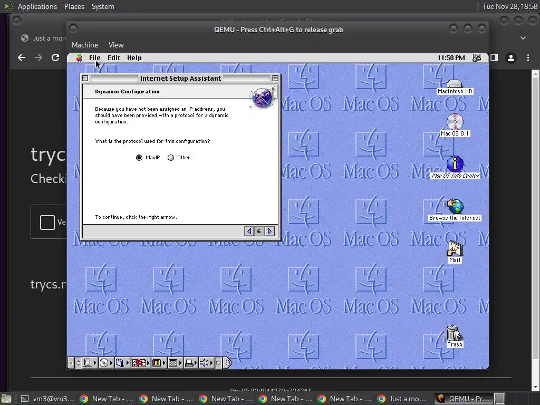Image resolution: width=540 pixels, height=405 pixels.
Task: Click the date and time in the top panel
Action: (510, 6)
